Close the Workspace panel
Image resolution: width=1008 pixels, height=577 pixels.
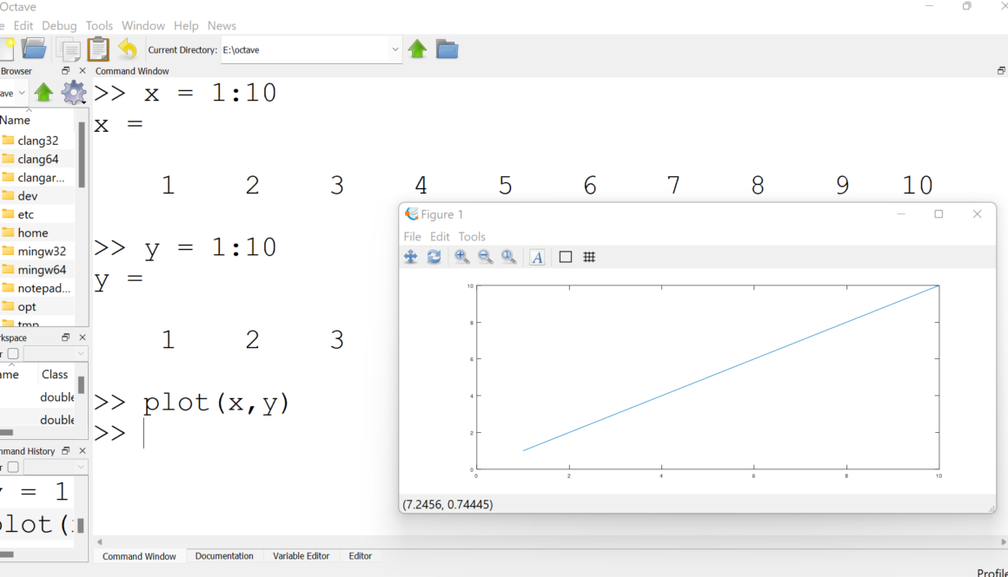tap(83, 337)
